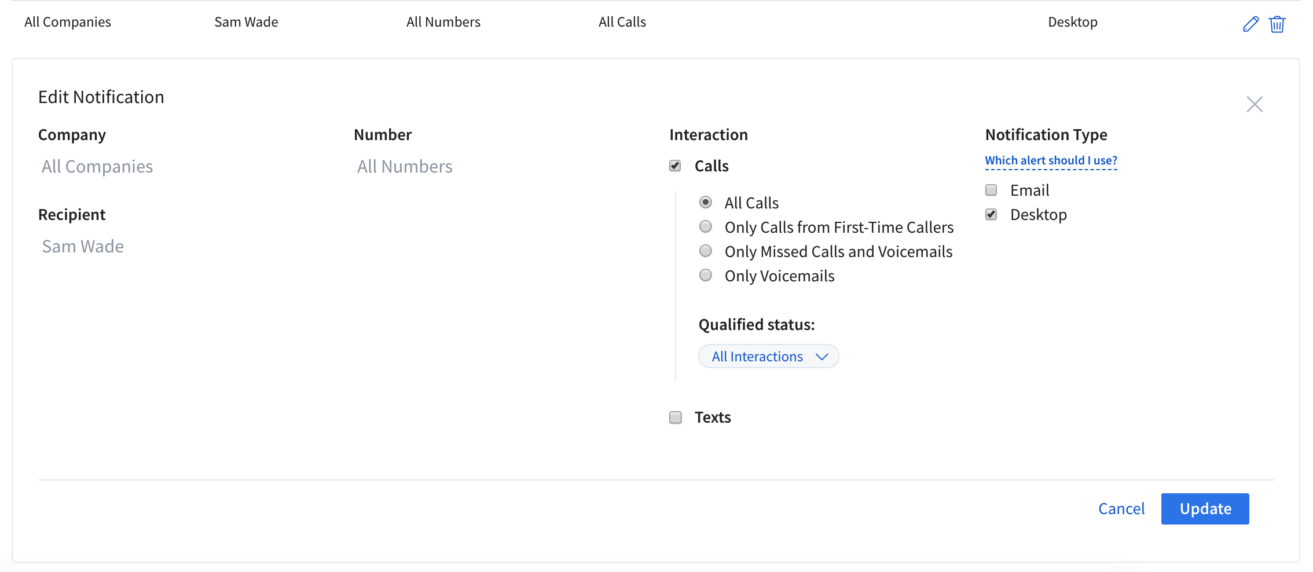Open 'Which alert should I use?' link

pyautogui.click(x=1051, y=160)
